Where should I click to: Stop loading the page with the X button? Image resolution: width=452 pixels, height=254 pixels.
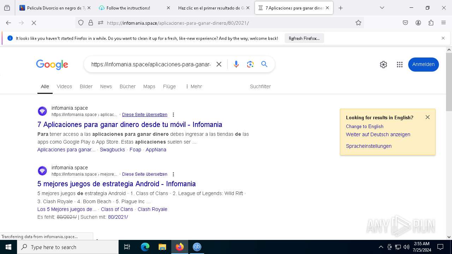click(34, 23)
